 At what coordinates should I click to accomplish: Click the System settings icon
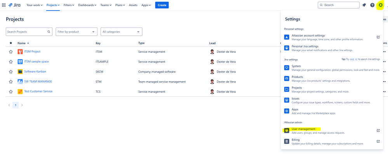point(287,68)
